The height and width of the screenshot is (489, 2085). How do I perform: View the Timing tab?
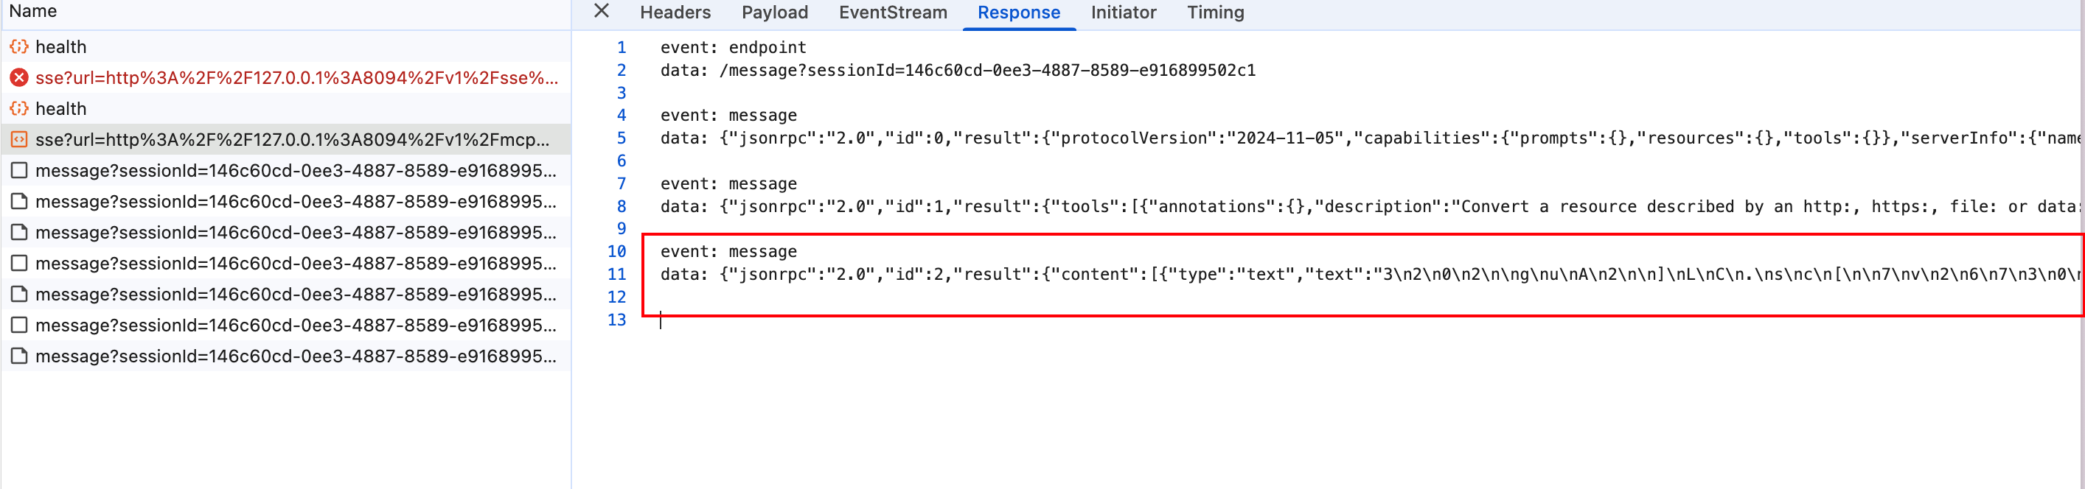coord(1215,13)
